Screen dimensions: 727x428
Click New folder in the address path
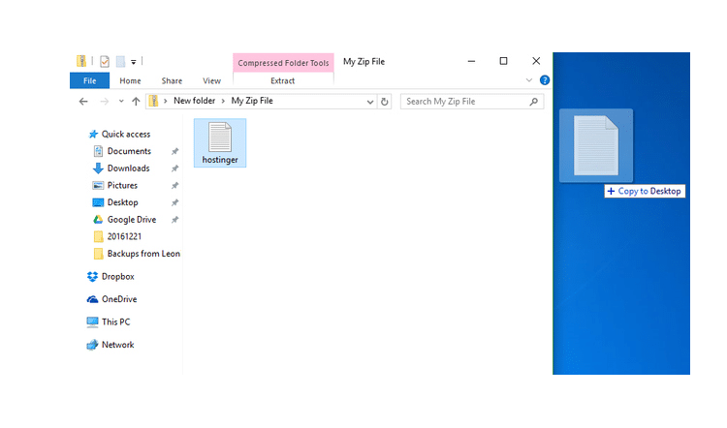pos(194,101)
